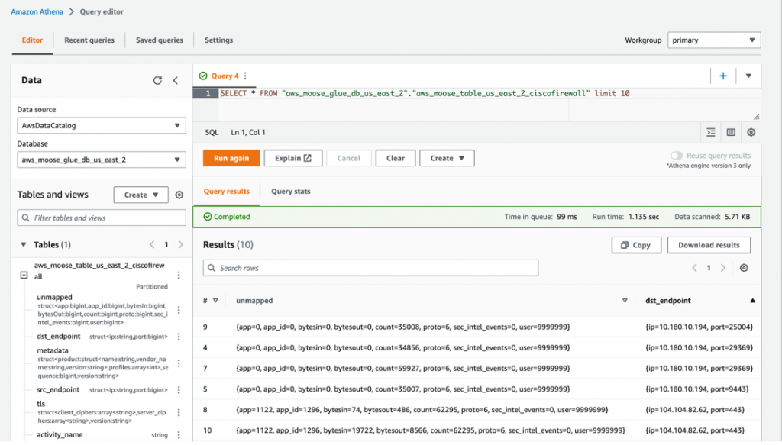Screen dimensions: 782x445
Task: Switch to Query stats tab
Action: pyautogui.click(x=290, y=191)
